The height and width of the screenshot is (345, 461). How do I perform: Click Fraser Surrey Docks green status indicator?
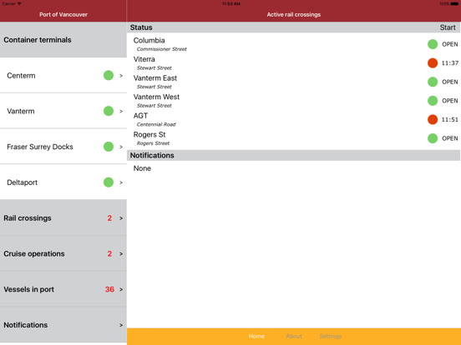[109, 147]
